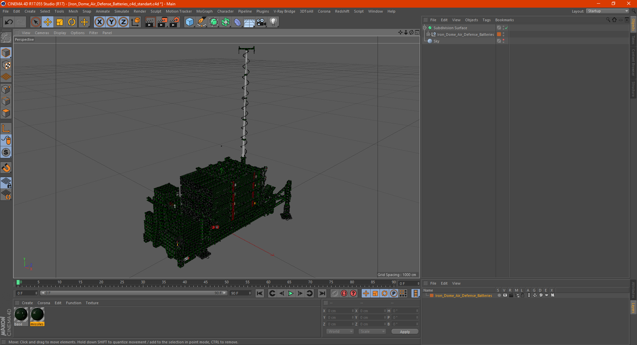Select the missiles material thumbnail

tap(37, 314)
